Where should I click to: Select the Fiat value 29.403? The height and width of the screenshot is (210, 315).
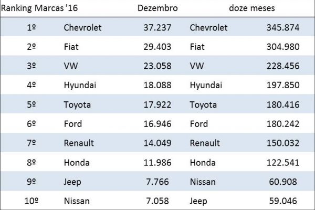(156, 47)
